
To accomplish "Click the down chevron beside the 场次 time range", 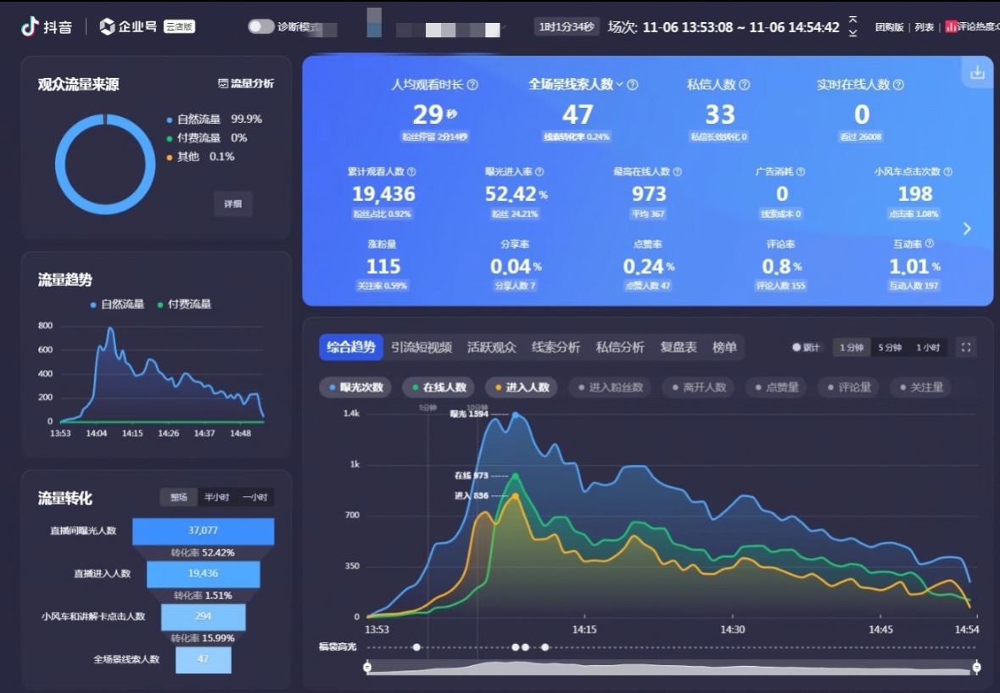I will coord(853,33).
